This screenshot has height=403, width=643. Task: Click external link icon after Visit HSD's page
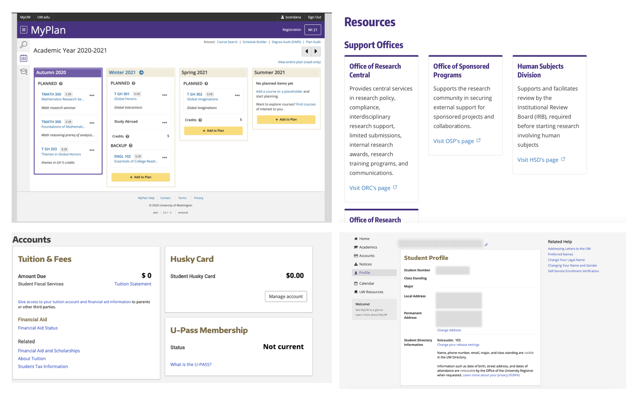pos(563,159)
